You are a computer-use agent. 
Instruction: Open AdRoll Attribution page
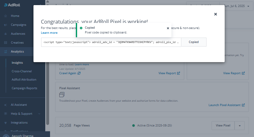24,80
